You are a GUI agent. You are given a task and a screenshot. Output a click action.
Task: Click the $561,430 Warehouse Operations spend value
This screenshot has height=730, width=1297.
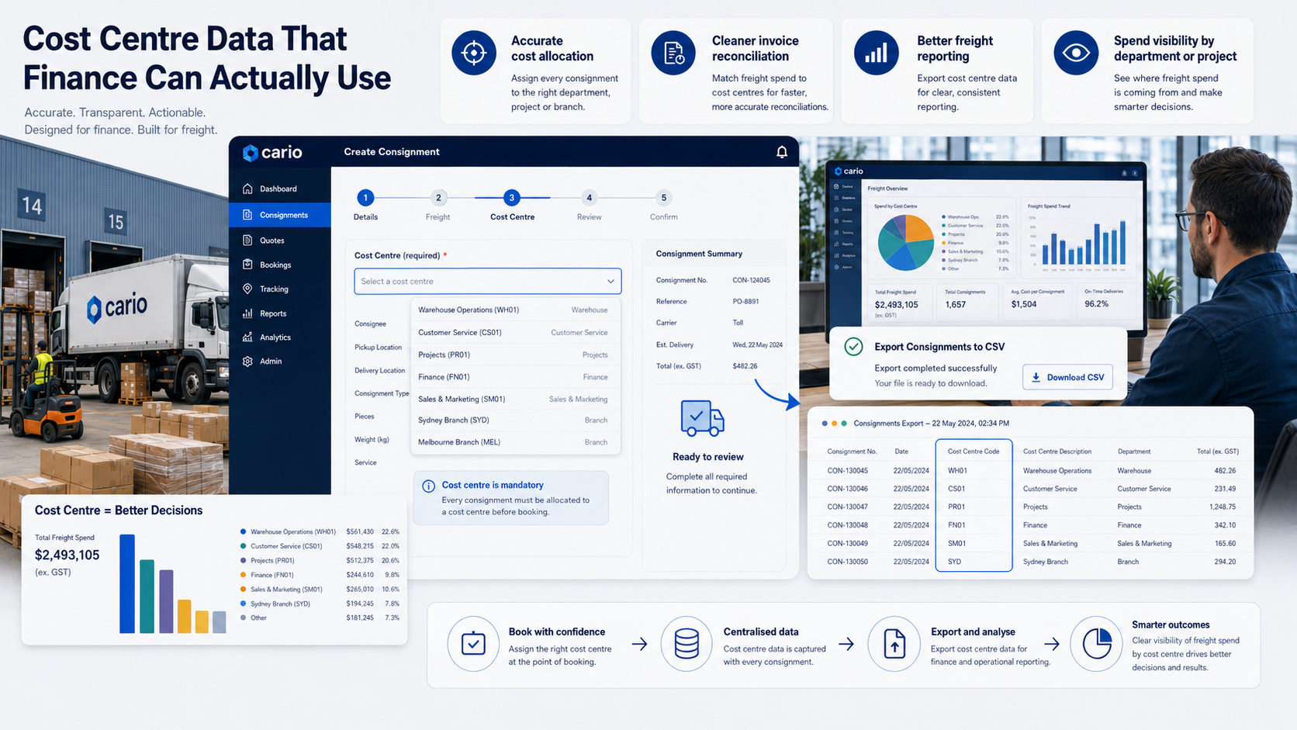[x=360, y=532]
